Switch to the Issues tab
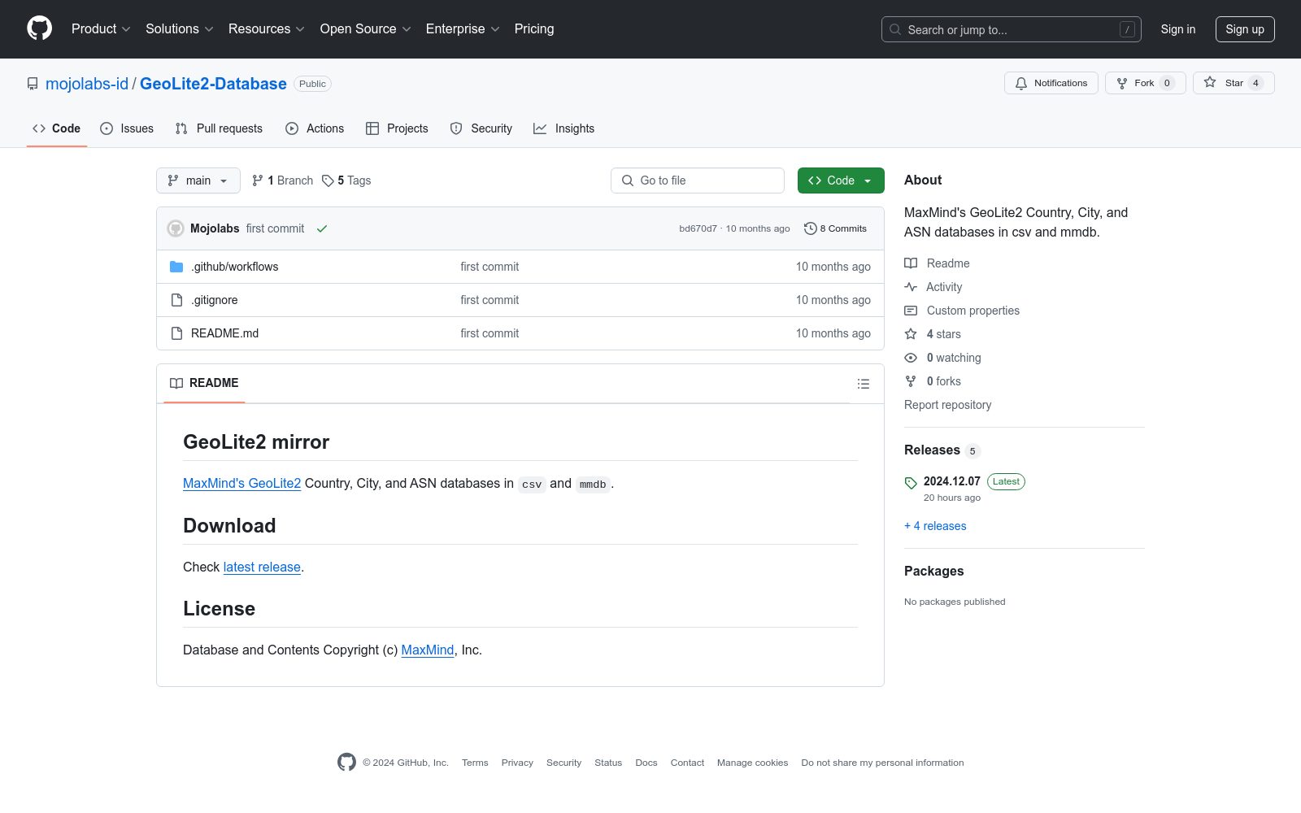The width and height of the screenshot is (1301, 813). point(127,128)
